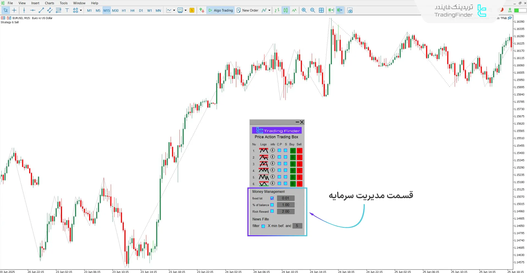This screenshot has height=273, width=527.
Task: Open the line chart type dropdown
Action: [x=174, y=10]
